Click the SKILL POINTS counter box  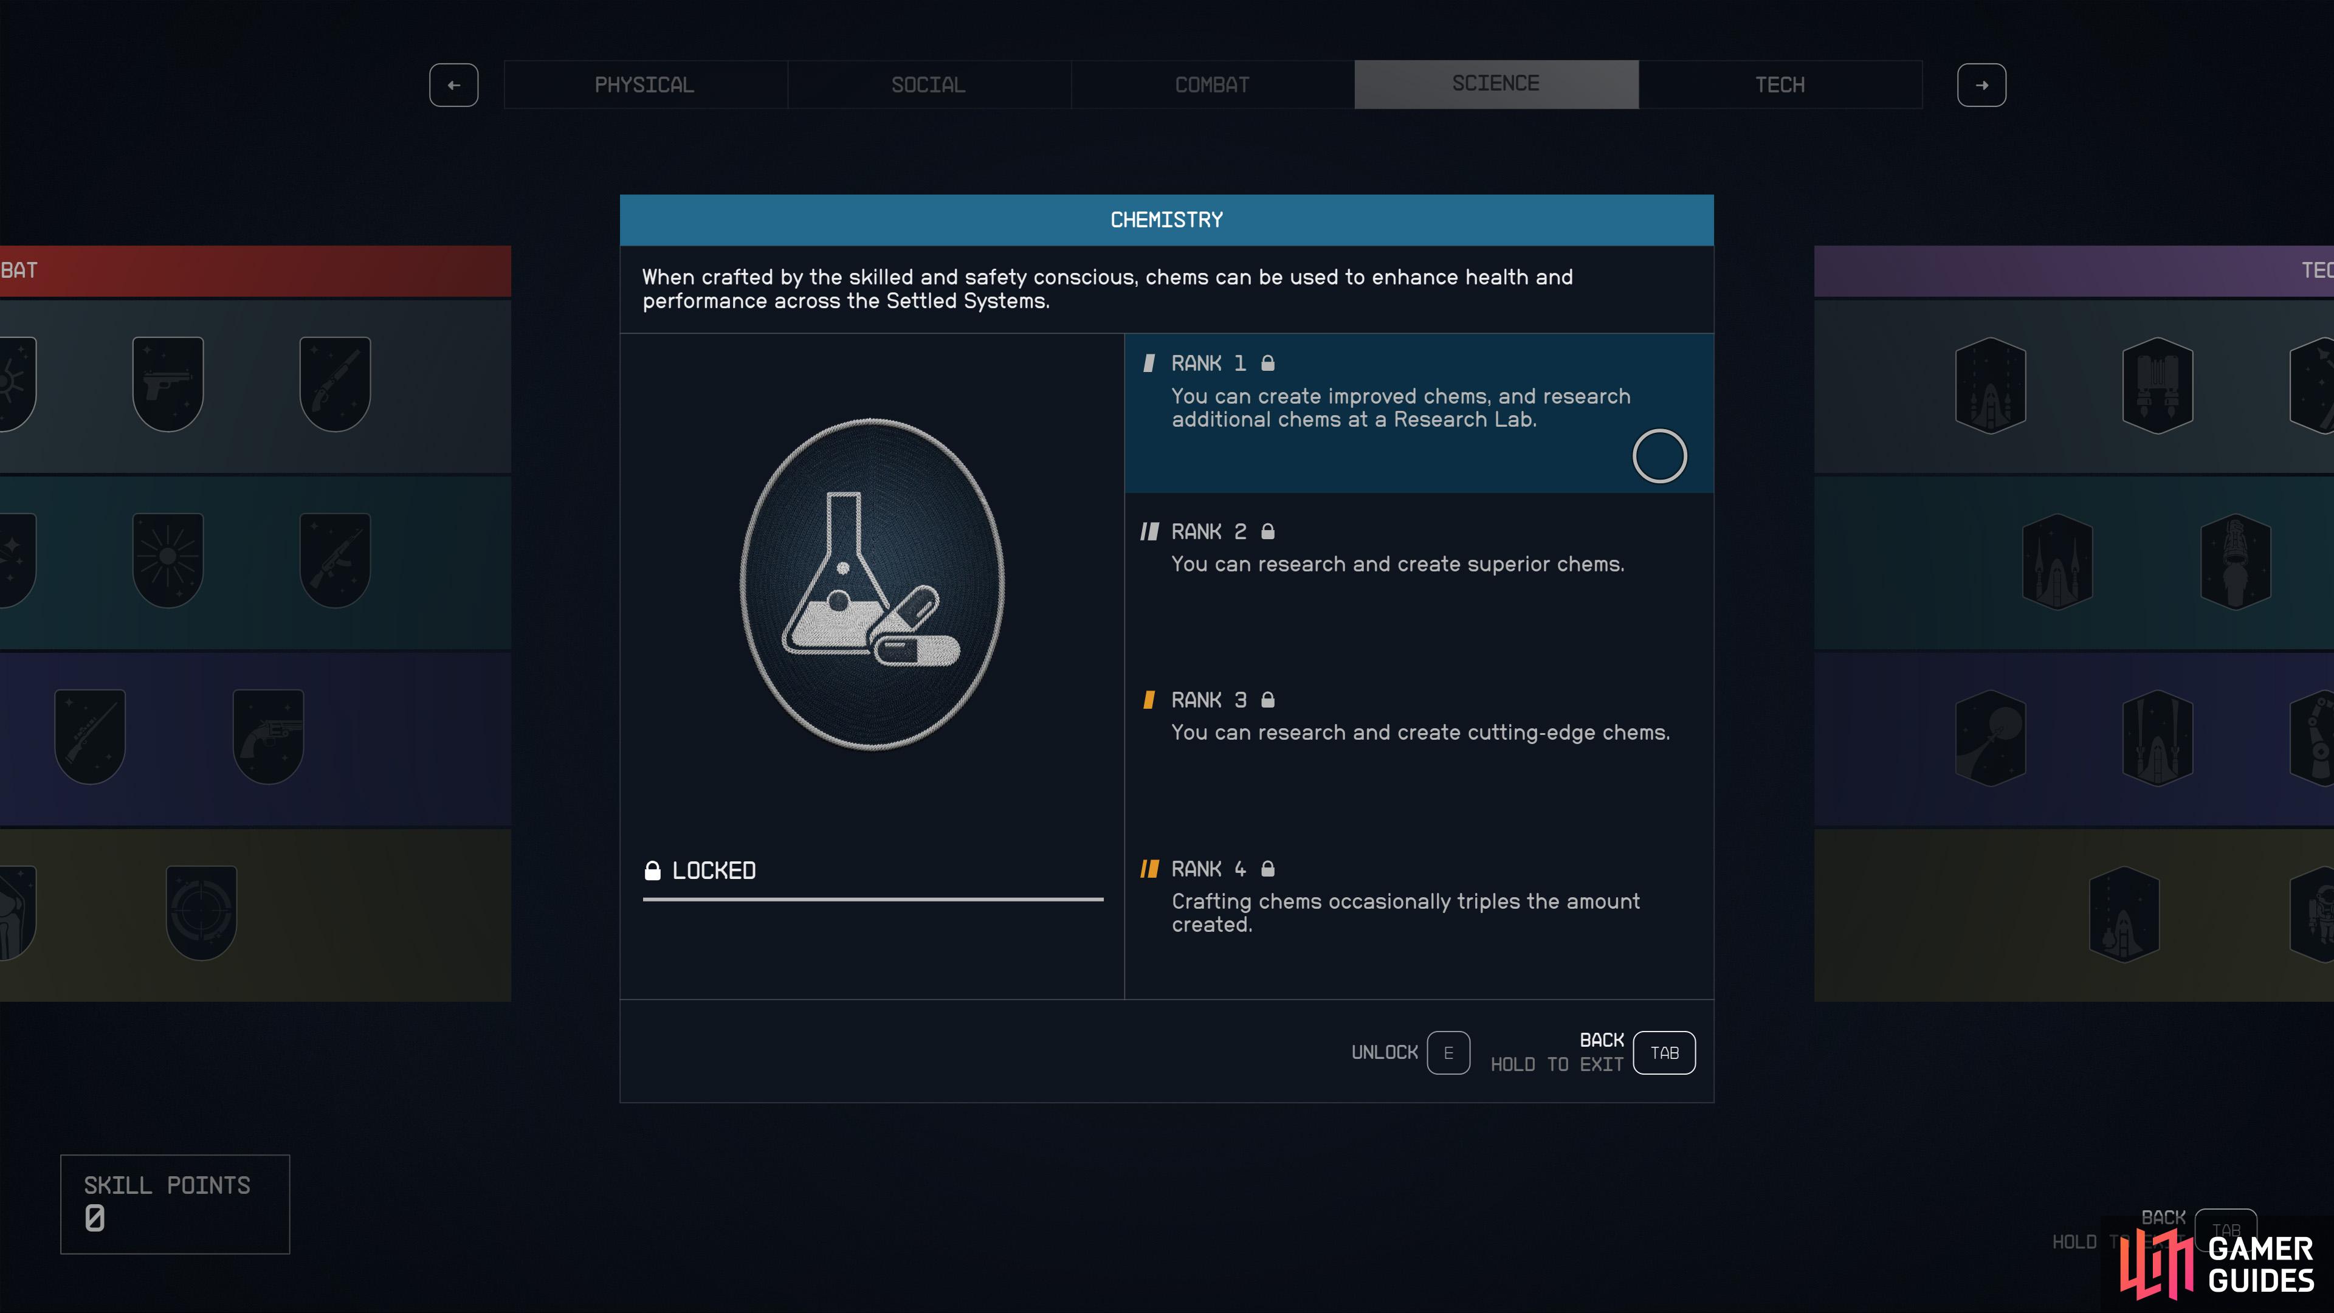click(x=175, y=1204)
